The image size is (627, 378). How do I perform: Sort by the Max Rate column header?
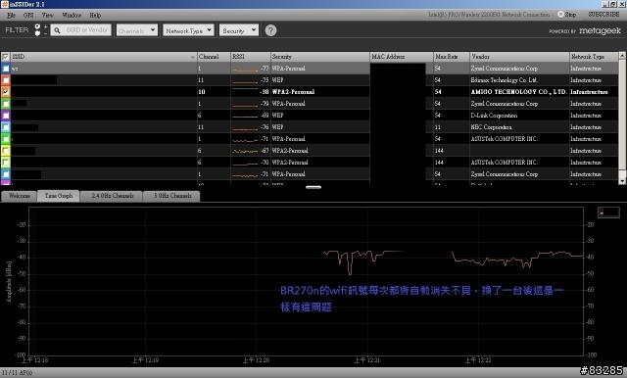452,57
